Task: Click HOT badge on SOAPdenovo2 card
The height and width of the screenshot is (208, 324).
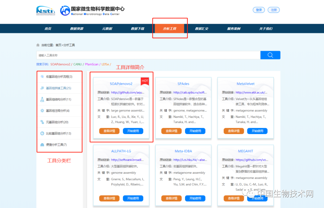Action: pyautogui.click(x=145, y=81)
